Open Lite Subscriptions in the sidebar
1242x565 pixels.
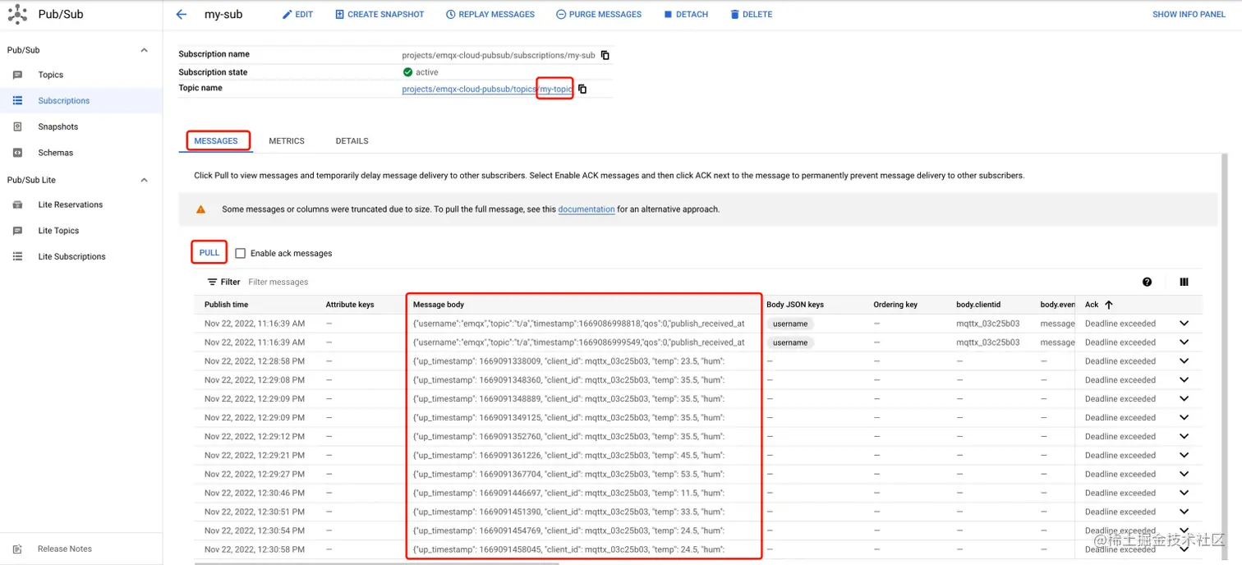pyautogui.click(x=71, y=256)
